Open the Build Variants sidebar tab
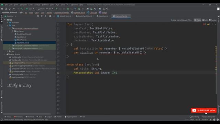 click(1, 107)
